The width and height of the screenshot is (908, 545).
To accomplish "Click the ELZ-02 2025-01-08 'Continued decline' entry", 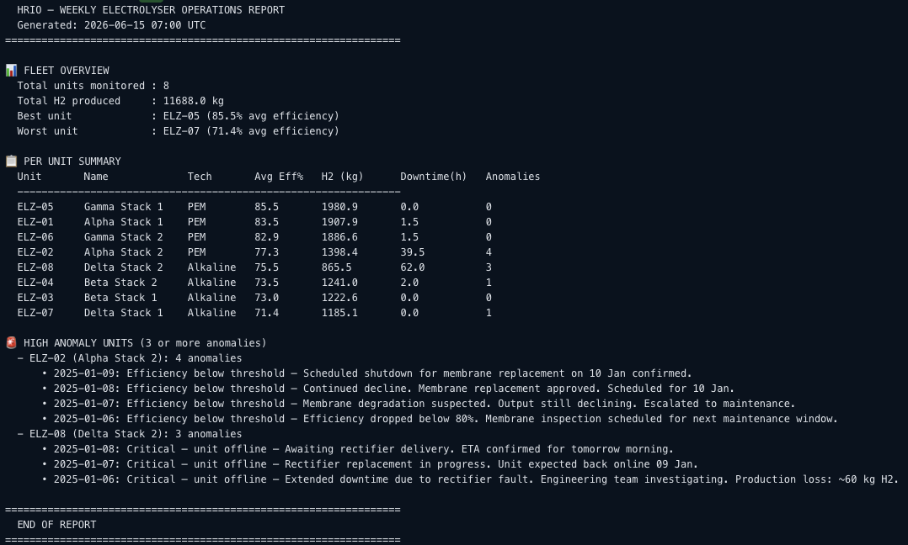I will coord(388,389).
